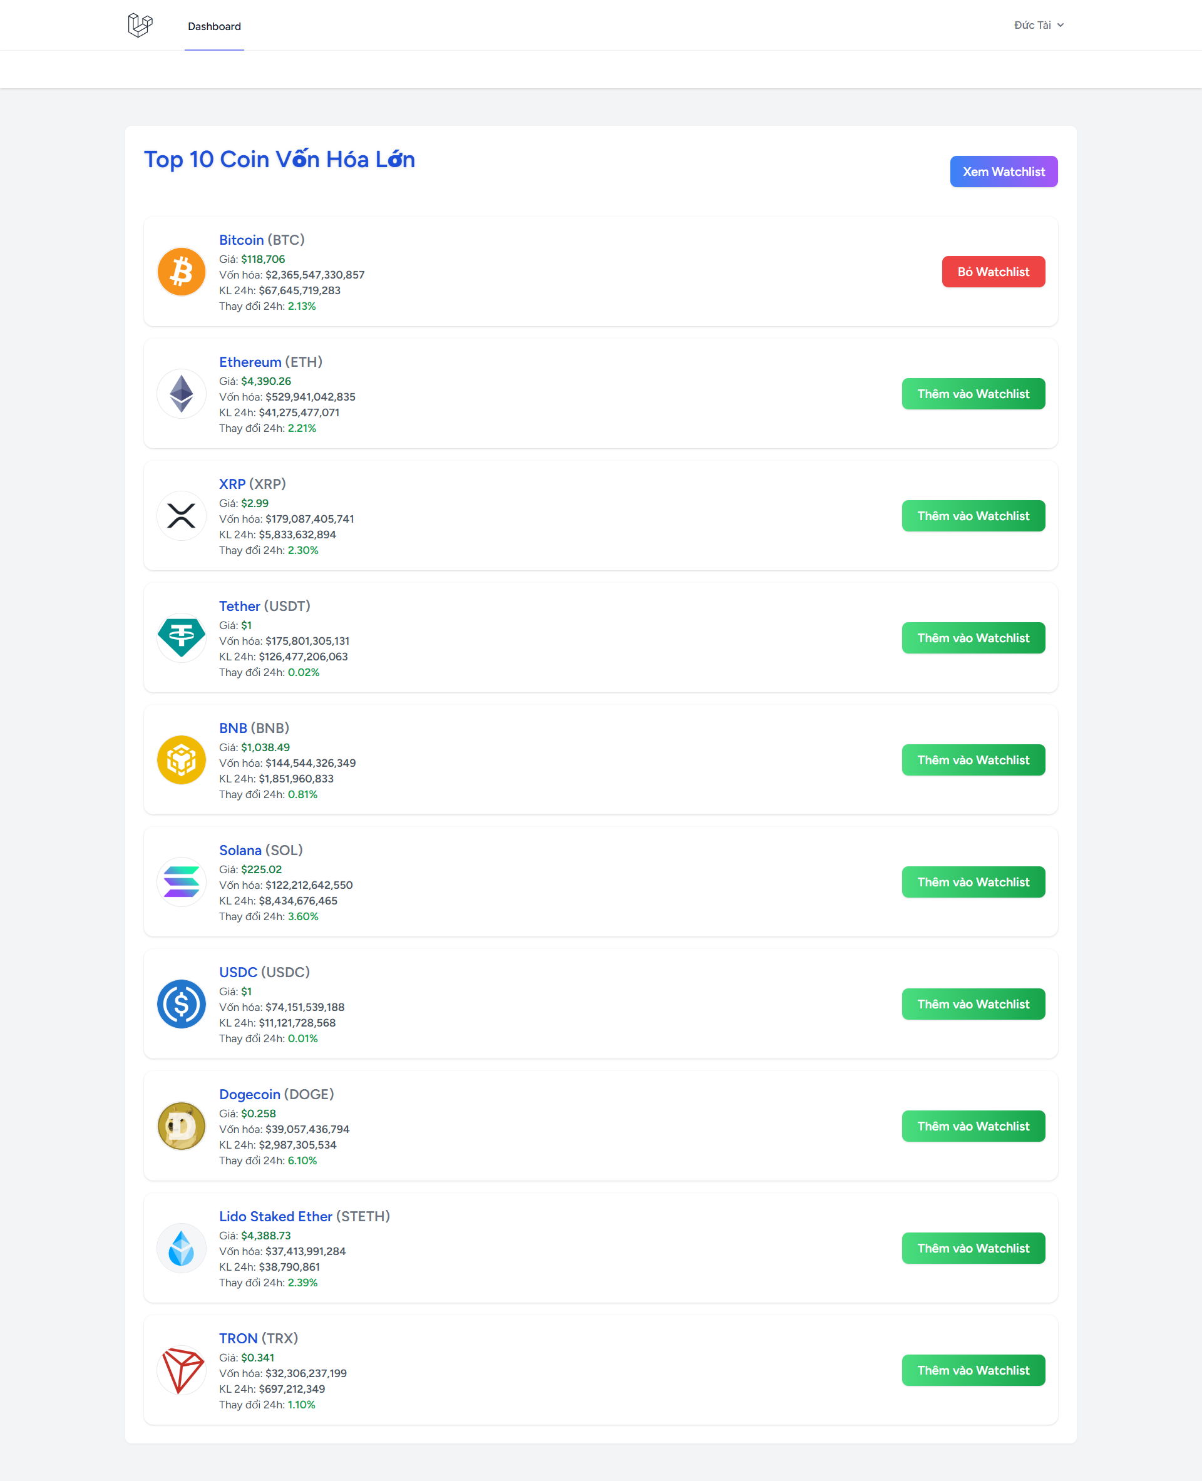This screenshot has width=1202, height=1481.
Task: Click the Laravel logo in the header
Action: click(140, 26)
